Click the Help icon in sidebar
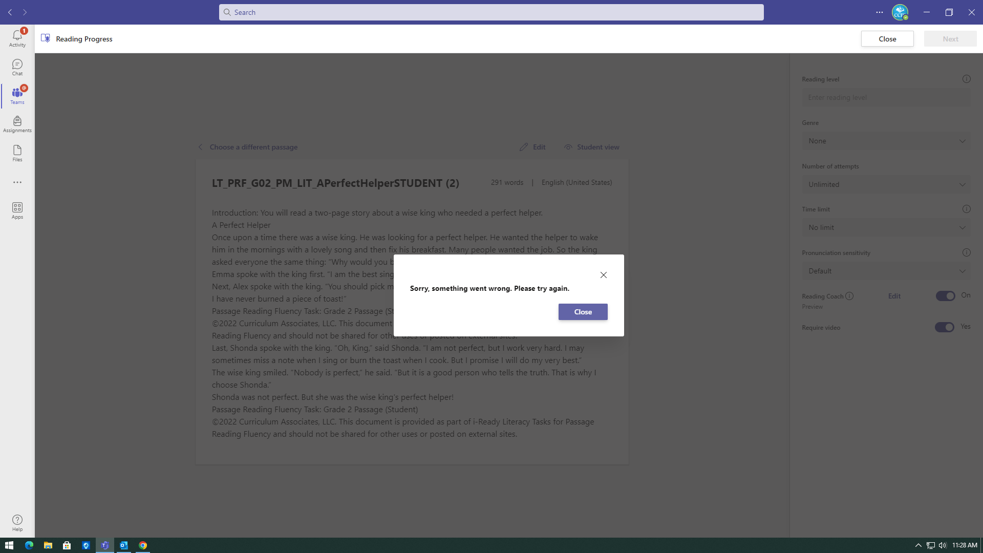The height and width of the screenshot is (553, 983). click(17, 523)
